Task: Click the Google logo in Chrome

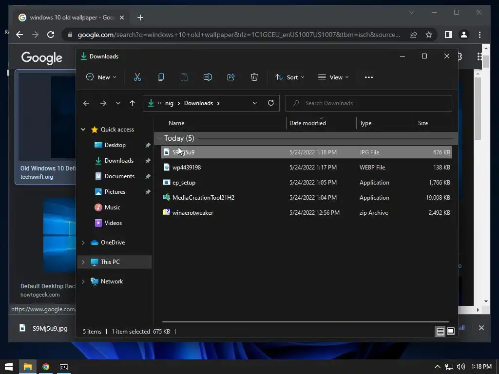Action: click(x=42, y=58)
